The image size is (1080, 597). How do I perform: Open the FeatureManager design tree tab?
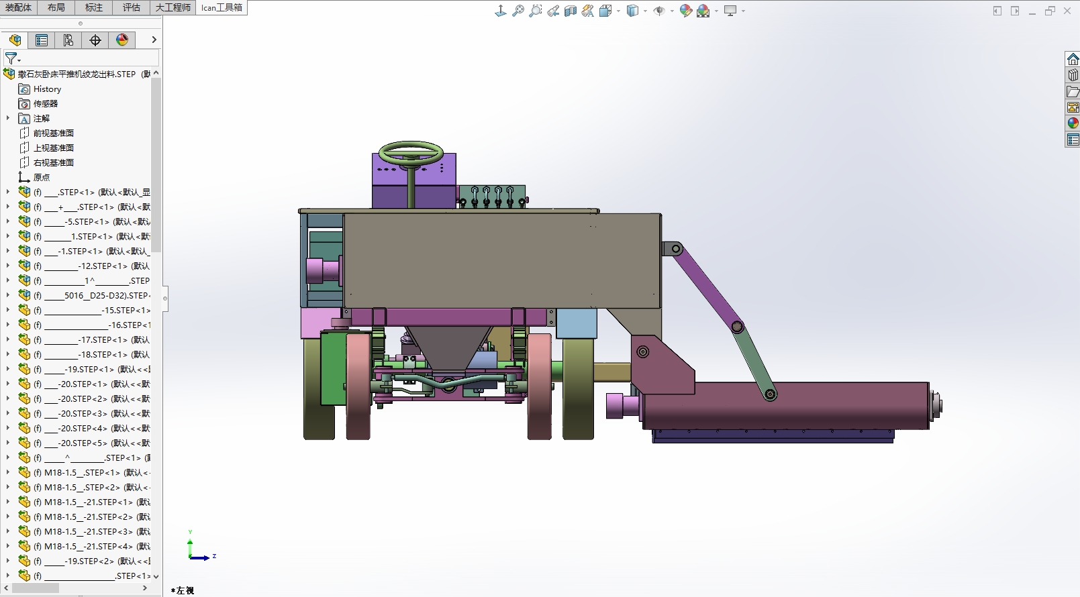pyautogui.click(x=15, y=40)
